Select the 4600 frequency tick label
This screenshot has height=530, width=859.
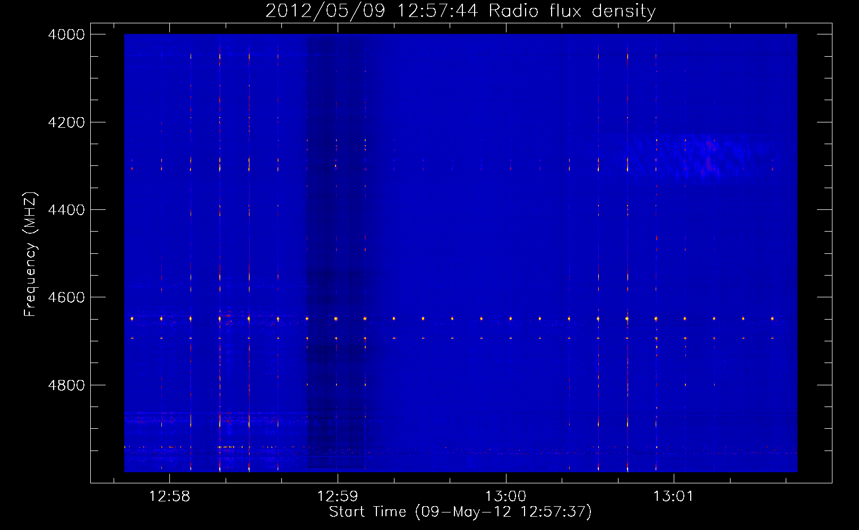pos(66,297)
